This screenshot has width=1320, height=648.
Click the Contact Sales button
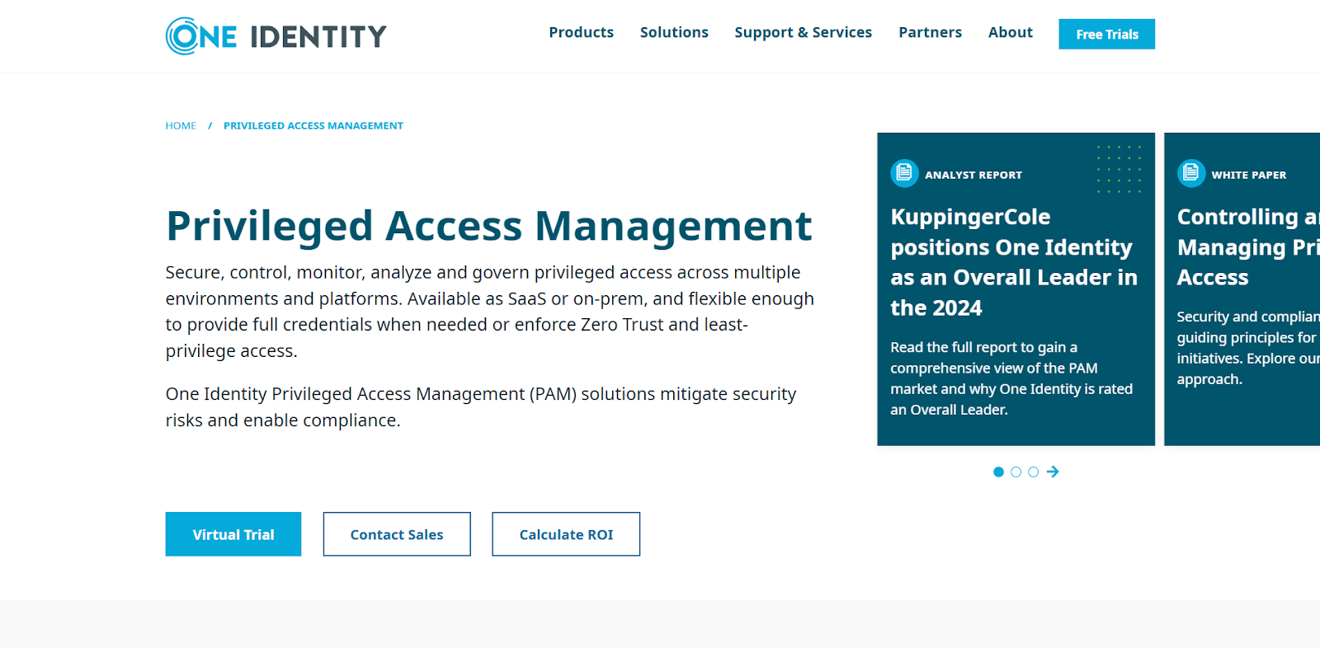click(x=397, y=534)
